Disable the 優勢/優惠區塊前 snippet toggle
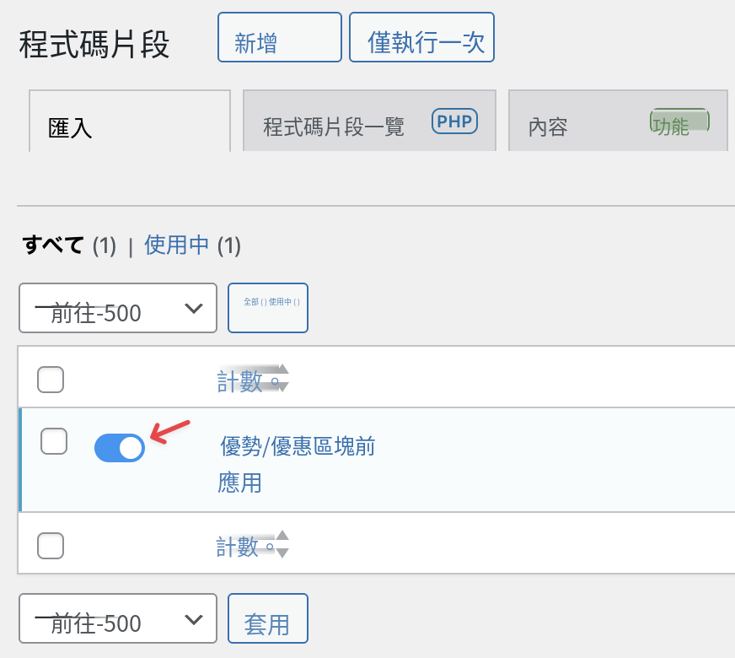This screenshot has height=658, width=735. coord(120,448)
